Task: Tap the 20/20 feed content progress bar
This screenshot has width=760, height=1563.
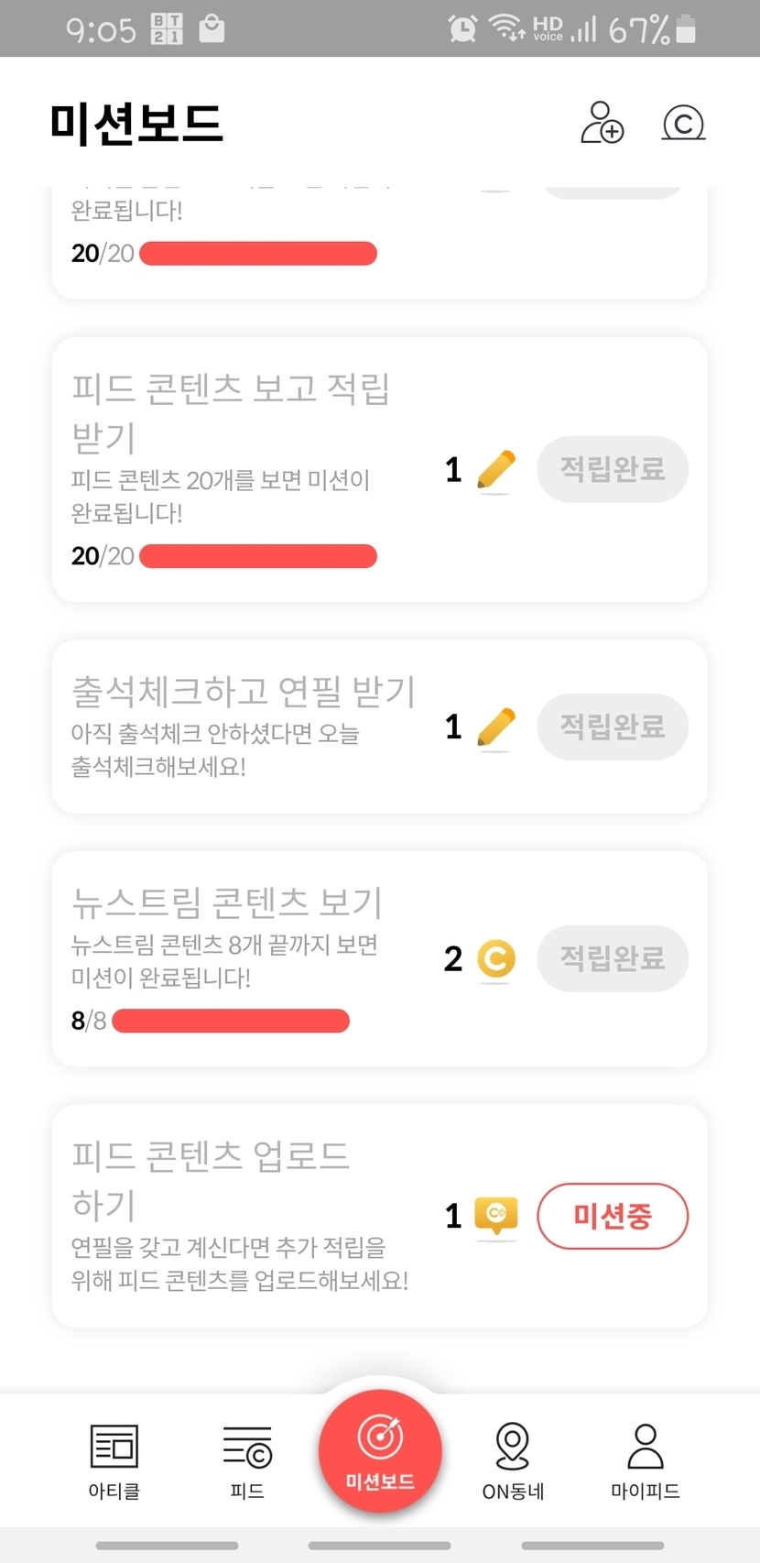Action: coord(258,556)
